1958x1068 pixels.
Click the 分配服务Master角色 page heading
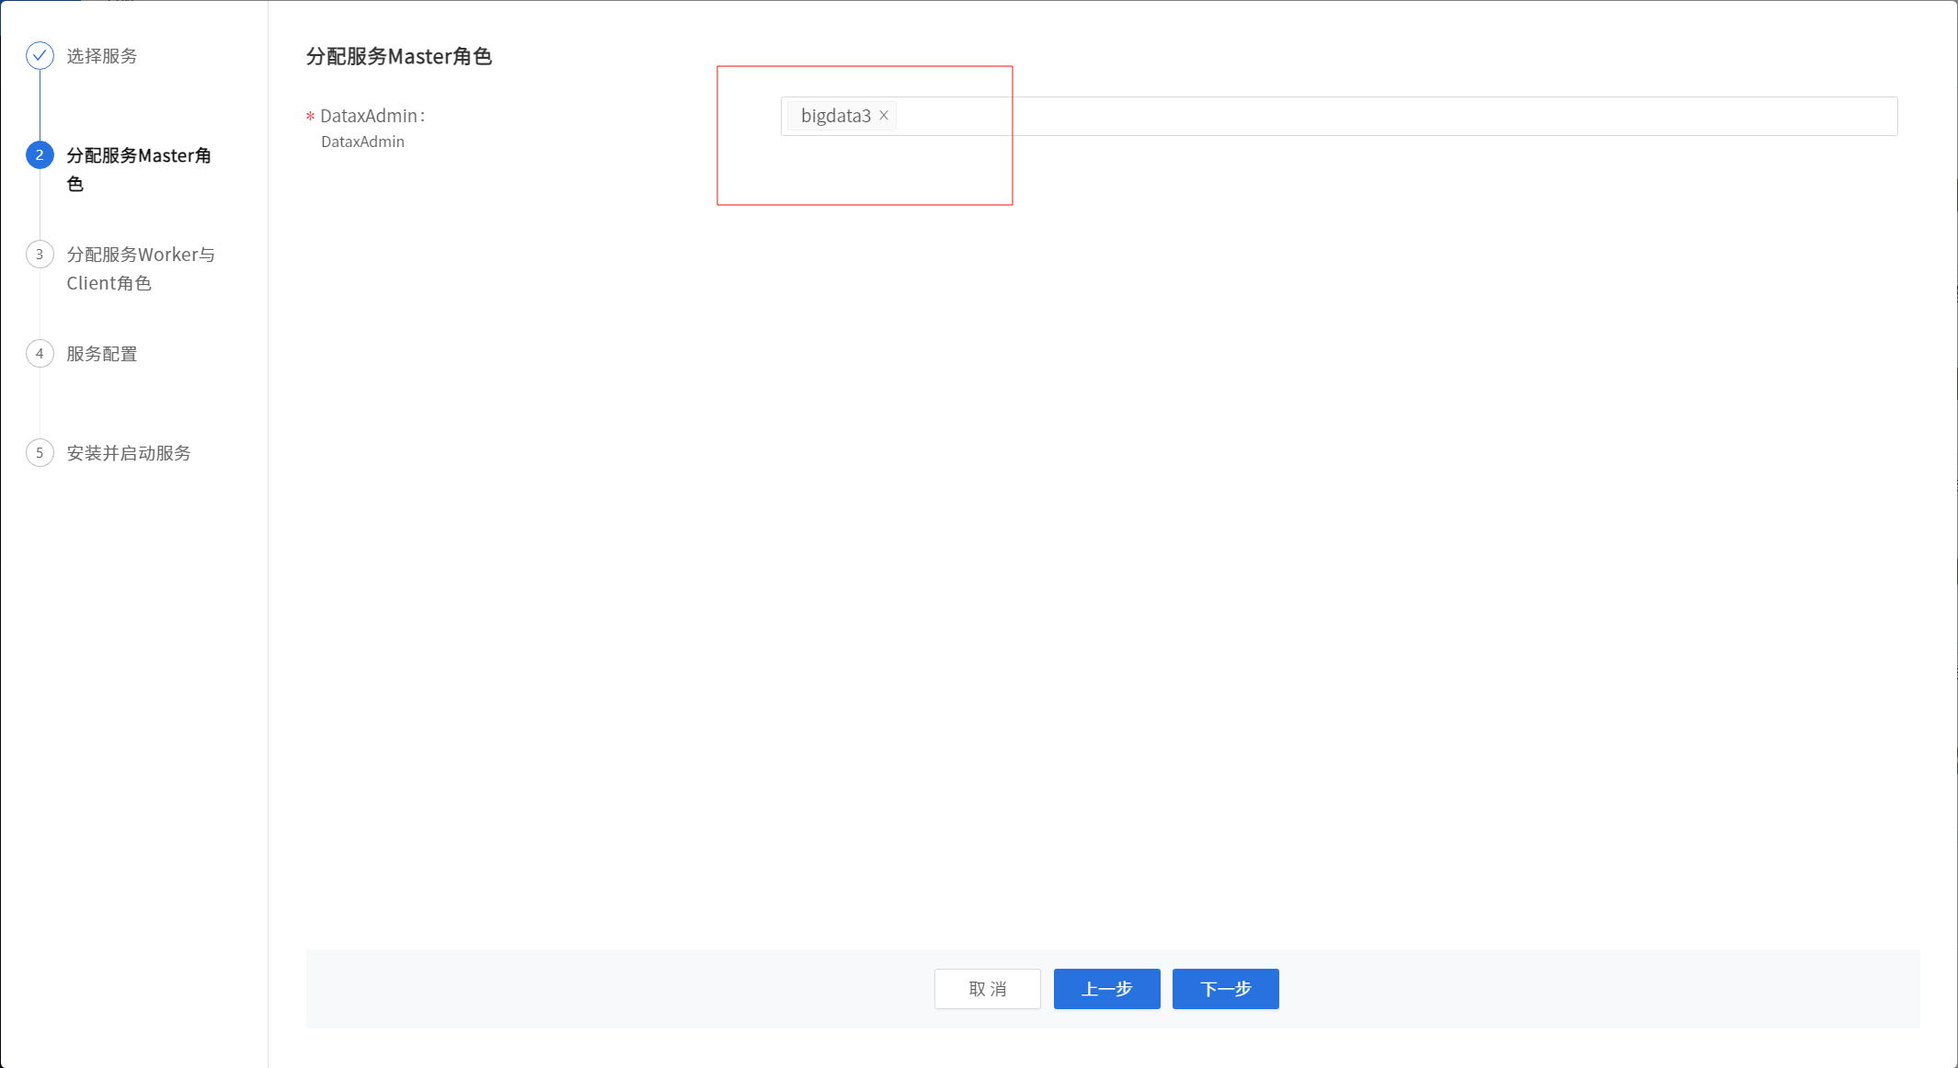point(399,57)
